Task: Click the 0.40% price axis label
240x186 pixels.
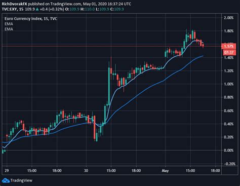Action: [x=229, y=124]
